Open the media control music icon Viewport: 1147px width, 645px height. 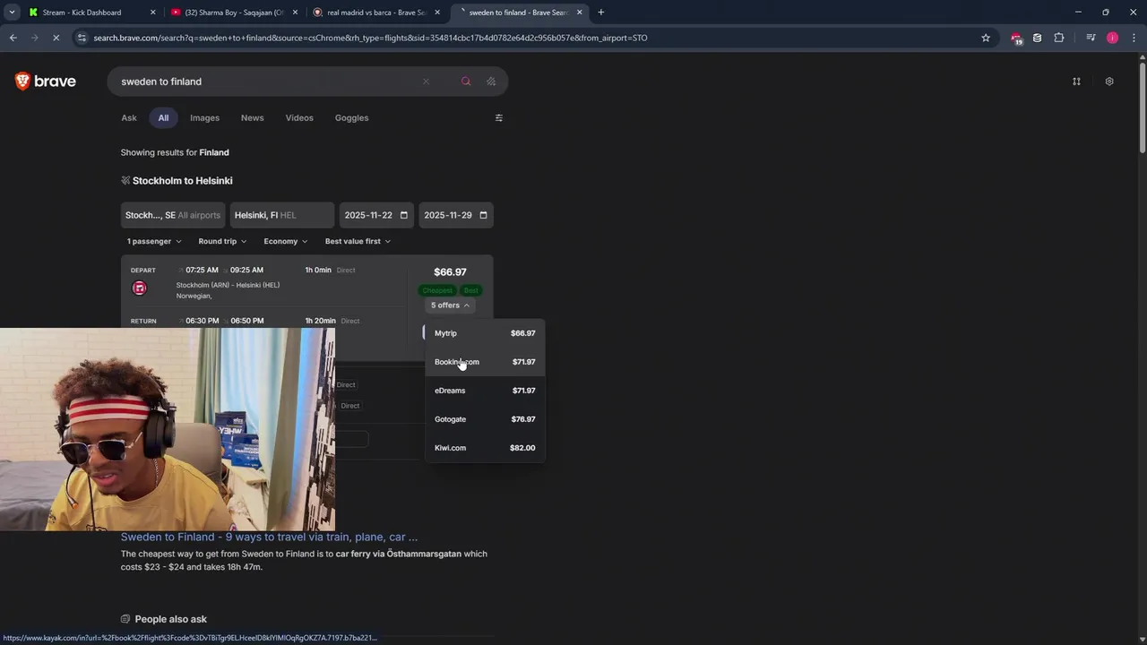(x=1091, y=38)
